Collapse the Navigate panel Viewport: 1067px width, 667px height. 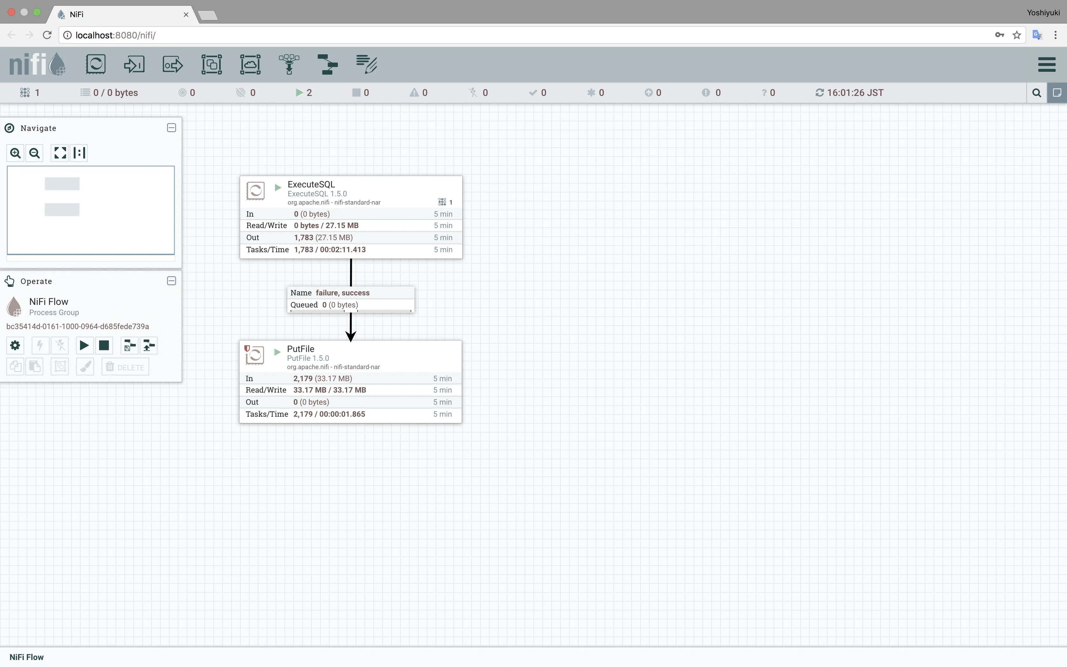tap(171, 128)
